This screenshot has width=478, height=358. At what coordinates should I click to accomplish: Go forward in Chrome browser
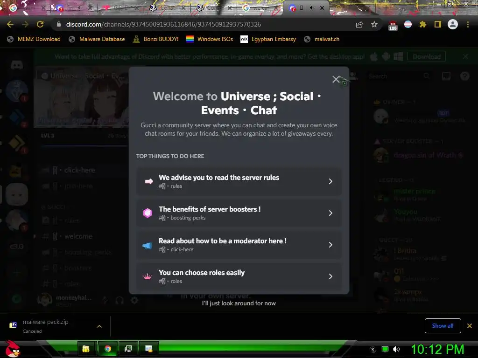click(x=25, y=24)
